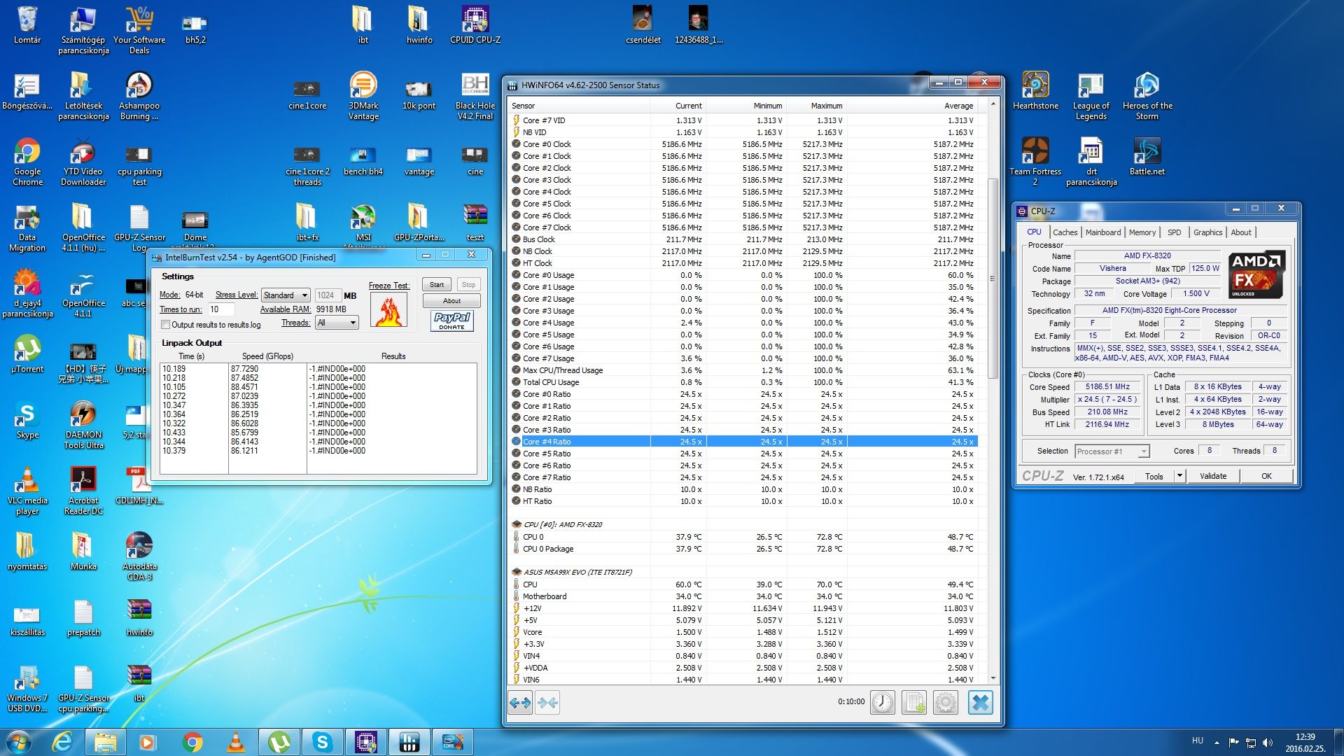Screen dimensions: 1344x756
Task: Click the Current column header in HWiNFO
Action: point(678,106)
